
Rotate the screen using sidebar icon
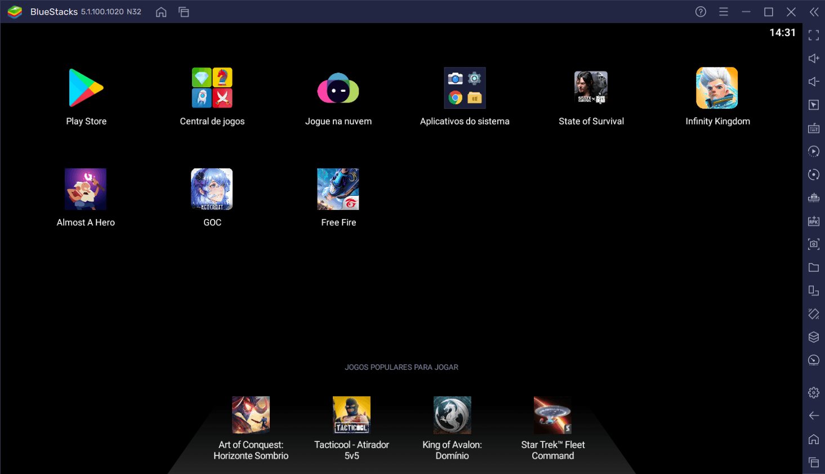(x=814, y=290)
